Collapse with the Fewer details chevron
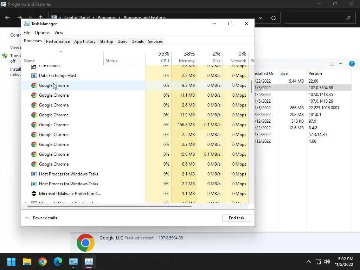This screenshot has height=270, width=360. click(x=27, y=218)
